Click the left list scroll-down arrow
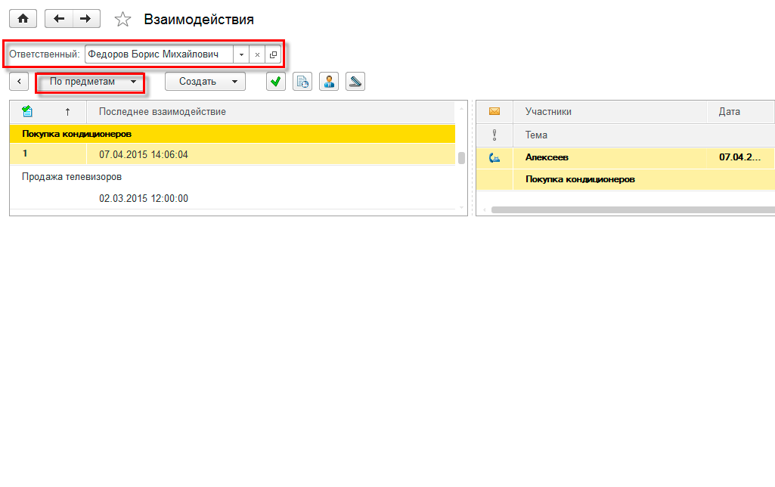Image resolution: width=775 pixels, height=487 pixels. [462, 208]
